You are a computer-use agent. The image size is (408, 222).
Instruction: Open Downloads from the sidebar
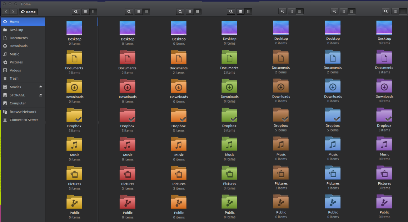(x=23, y=46)
